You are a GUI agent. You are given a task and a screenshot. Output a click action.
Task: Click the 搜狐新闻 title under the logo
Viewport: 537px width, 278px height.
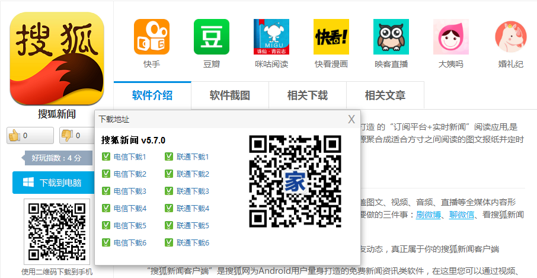click(x=57, y=114)
